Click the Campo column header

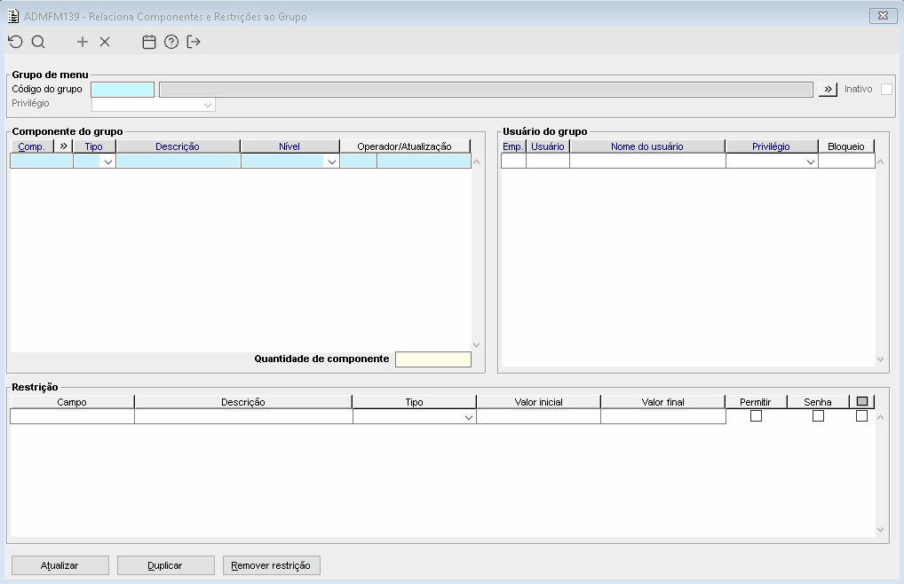[x=72, y=402]
